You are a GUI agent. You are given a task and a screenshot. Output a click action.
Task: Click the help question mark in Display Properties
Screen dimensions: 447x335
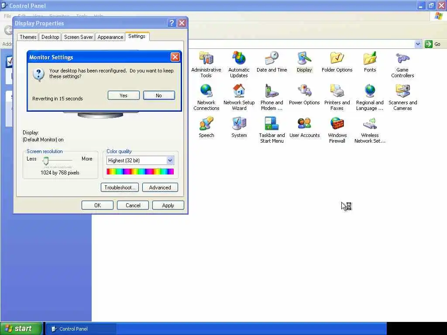click(x=172, y=23)
